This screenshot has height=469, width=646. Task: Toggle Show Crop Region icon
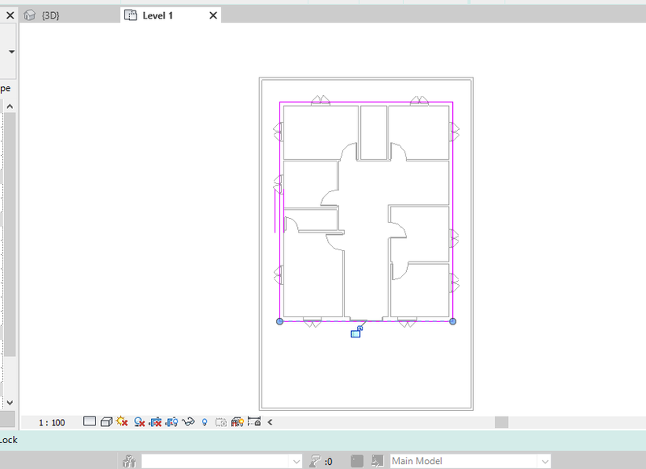172,422
